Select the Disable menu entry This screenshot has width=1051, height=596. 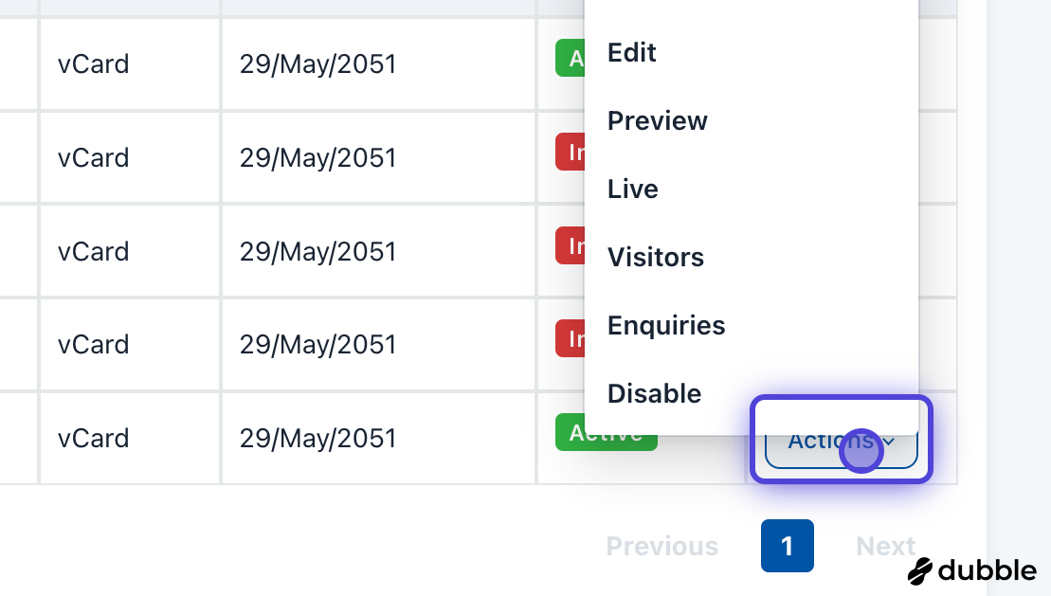point(655,394)
